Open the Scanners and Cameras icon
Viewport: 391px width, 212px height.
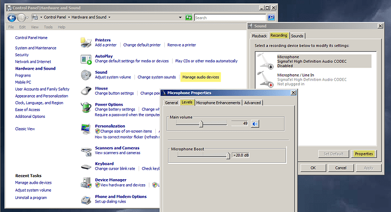[86, 151]
